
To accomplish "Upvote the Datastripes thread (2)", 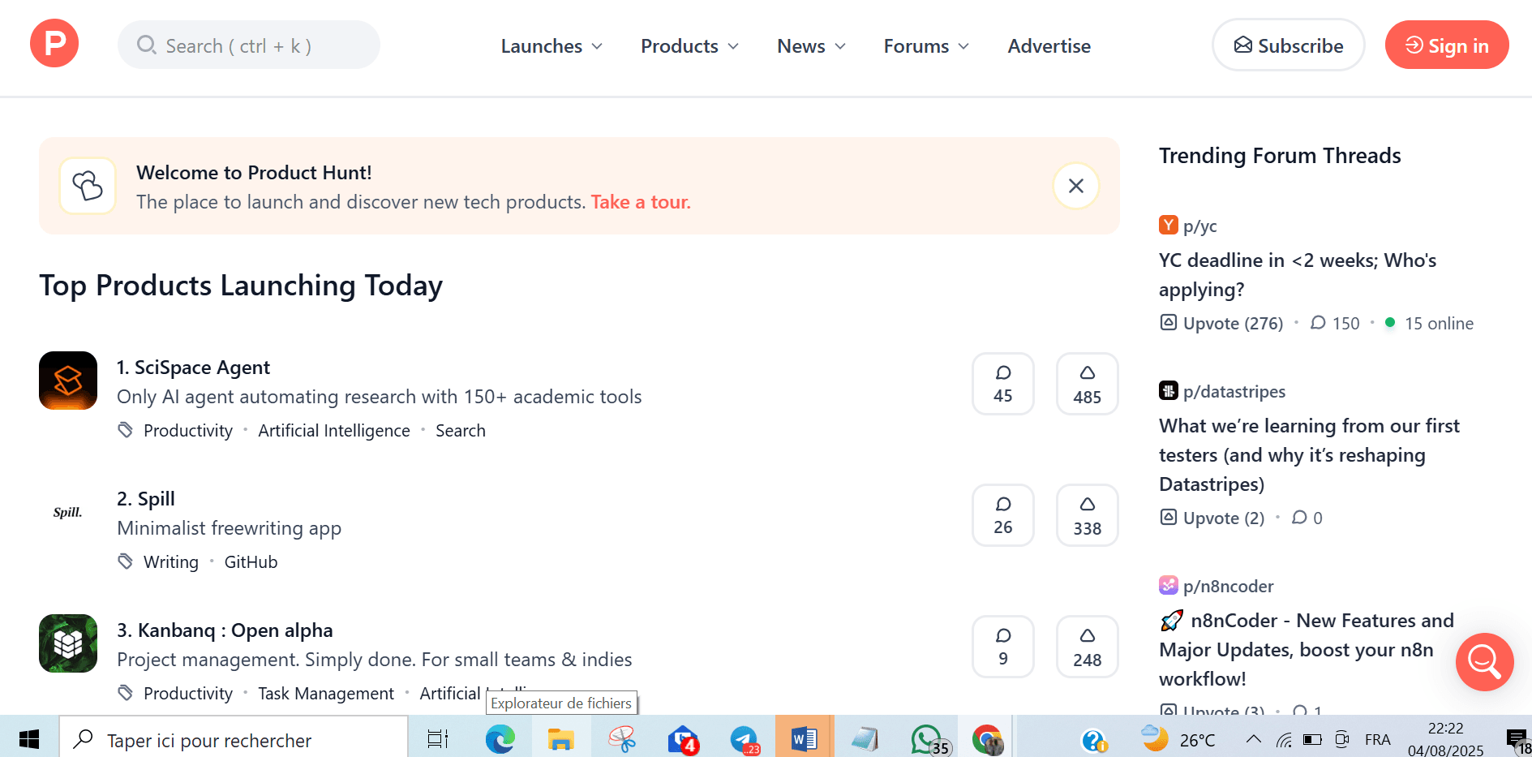I will coord(1212,518).
